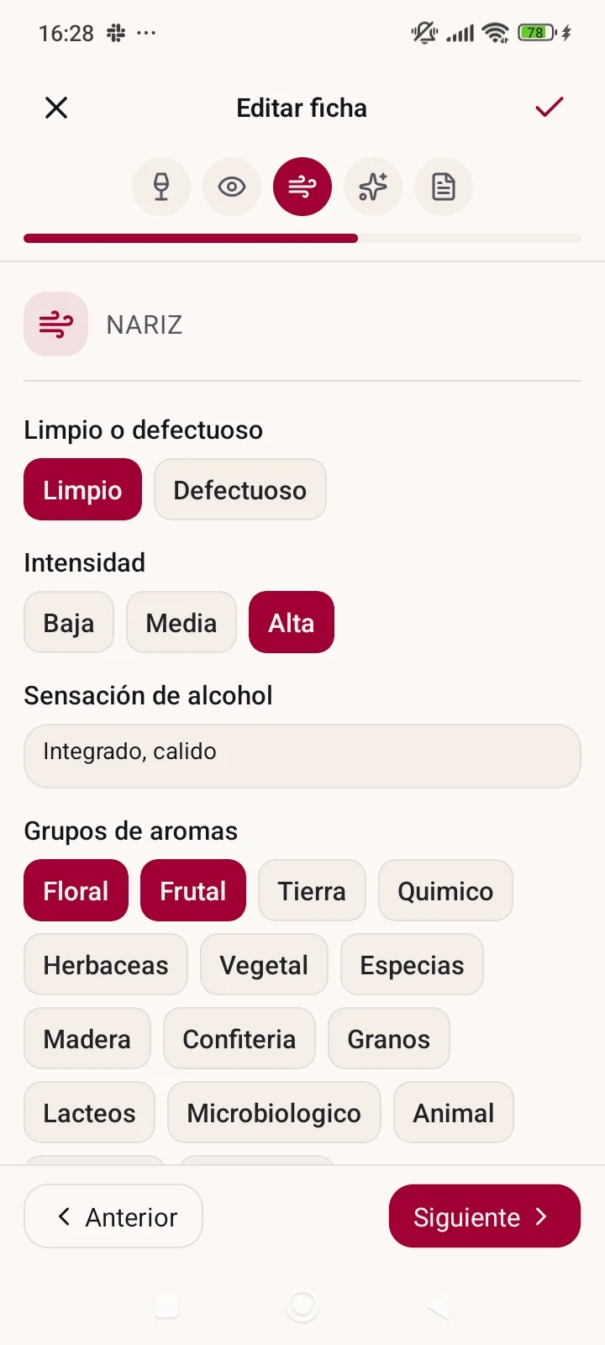Toggle the Especias aroma chip
The image size is (605, 1345).
click(x=412, y=965)
